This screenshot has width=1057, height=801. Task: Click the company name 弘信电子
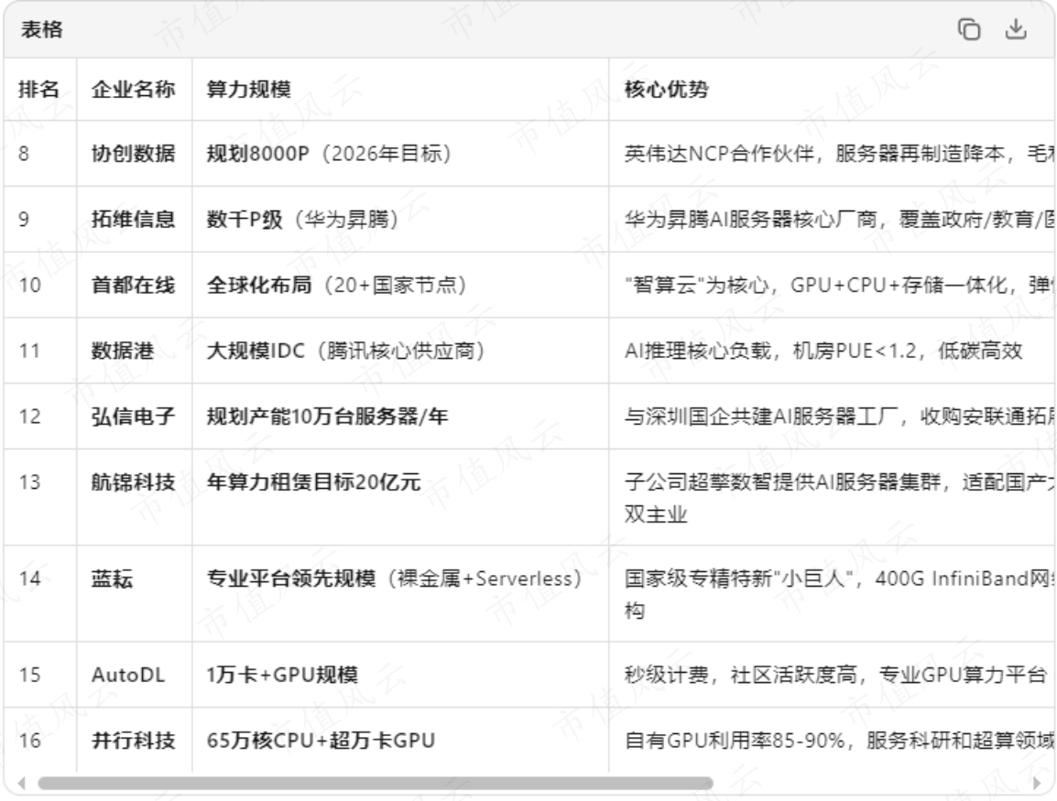pos(134,416)
